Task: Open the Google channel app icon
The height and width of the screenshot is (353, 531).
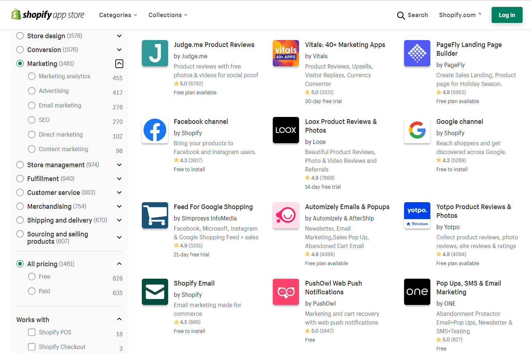Action: [x=417, y=130]
